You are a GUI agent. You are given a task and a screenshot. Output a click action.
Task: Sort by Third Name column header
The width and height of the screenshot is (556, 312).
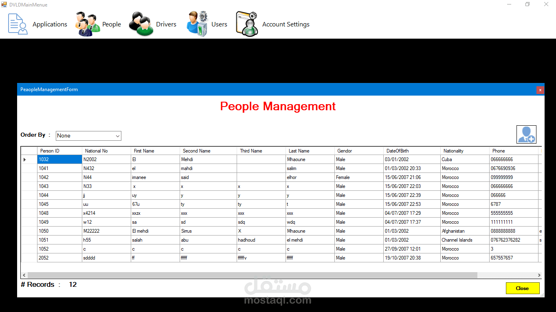[261, 151]
